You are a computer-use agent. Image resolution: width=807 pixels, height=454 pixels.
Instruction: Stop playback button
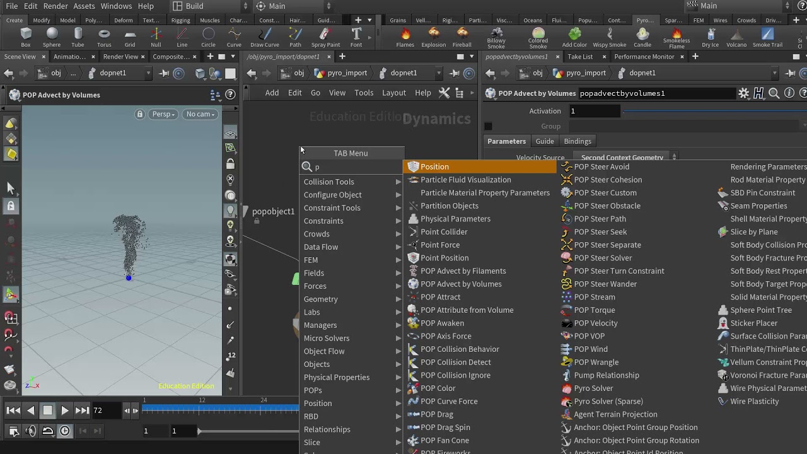tap(47, 410)
